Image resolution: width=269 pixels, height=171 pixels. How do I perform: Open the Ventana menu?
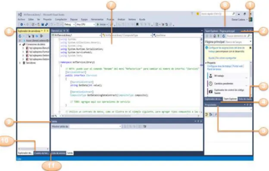[x=132, y=19]
